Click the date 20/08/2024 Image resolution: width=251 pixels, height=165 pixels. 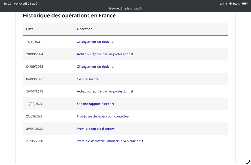(x=35, y=54)
